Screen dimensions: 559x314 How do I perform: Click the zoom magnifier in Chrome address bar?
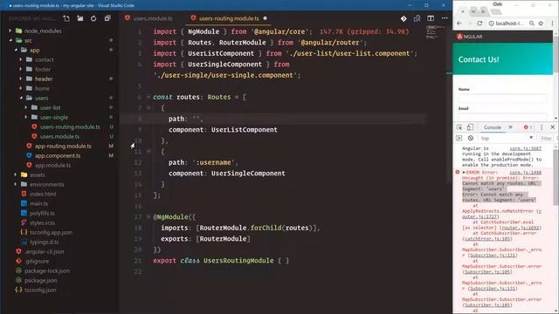tap(532, 24)
